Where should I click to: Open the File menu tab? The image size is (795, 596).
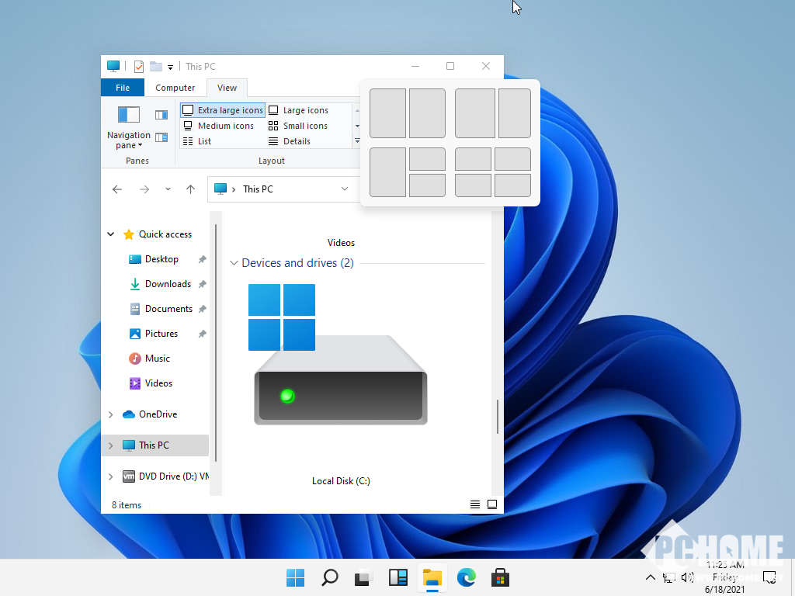click(x=123, y=88)
